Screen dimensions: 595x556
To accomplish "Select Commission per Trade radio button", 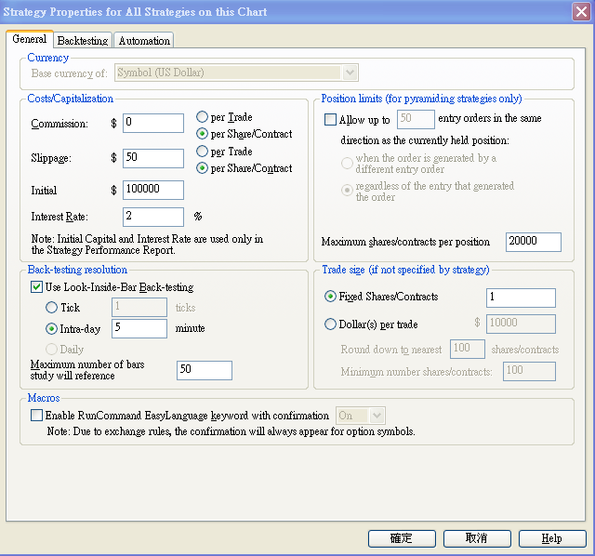I will click(x=202, y=117).
